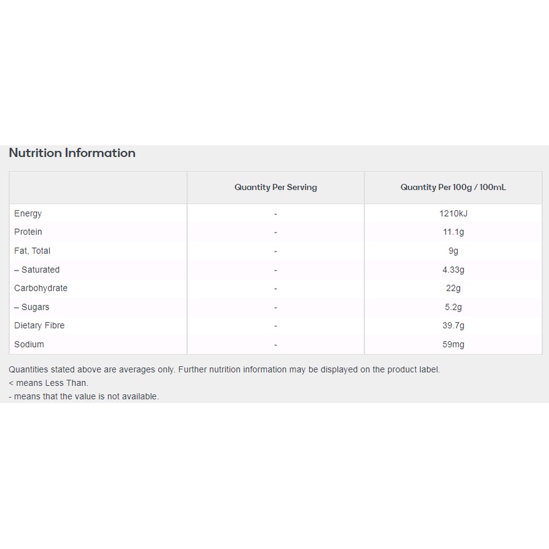Click the Quantity Per Serving column header
This screenshot has height=549, width=549.
tap(275, 188)
